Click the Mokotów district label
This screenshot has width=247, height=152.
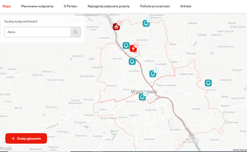[x=151, y=110]
